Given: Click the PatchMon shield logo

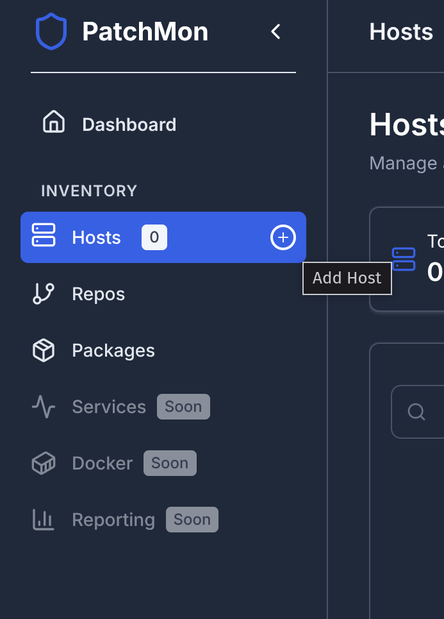Looking at the screenshot, I should click(x=51, y=32).
